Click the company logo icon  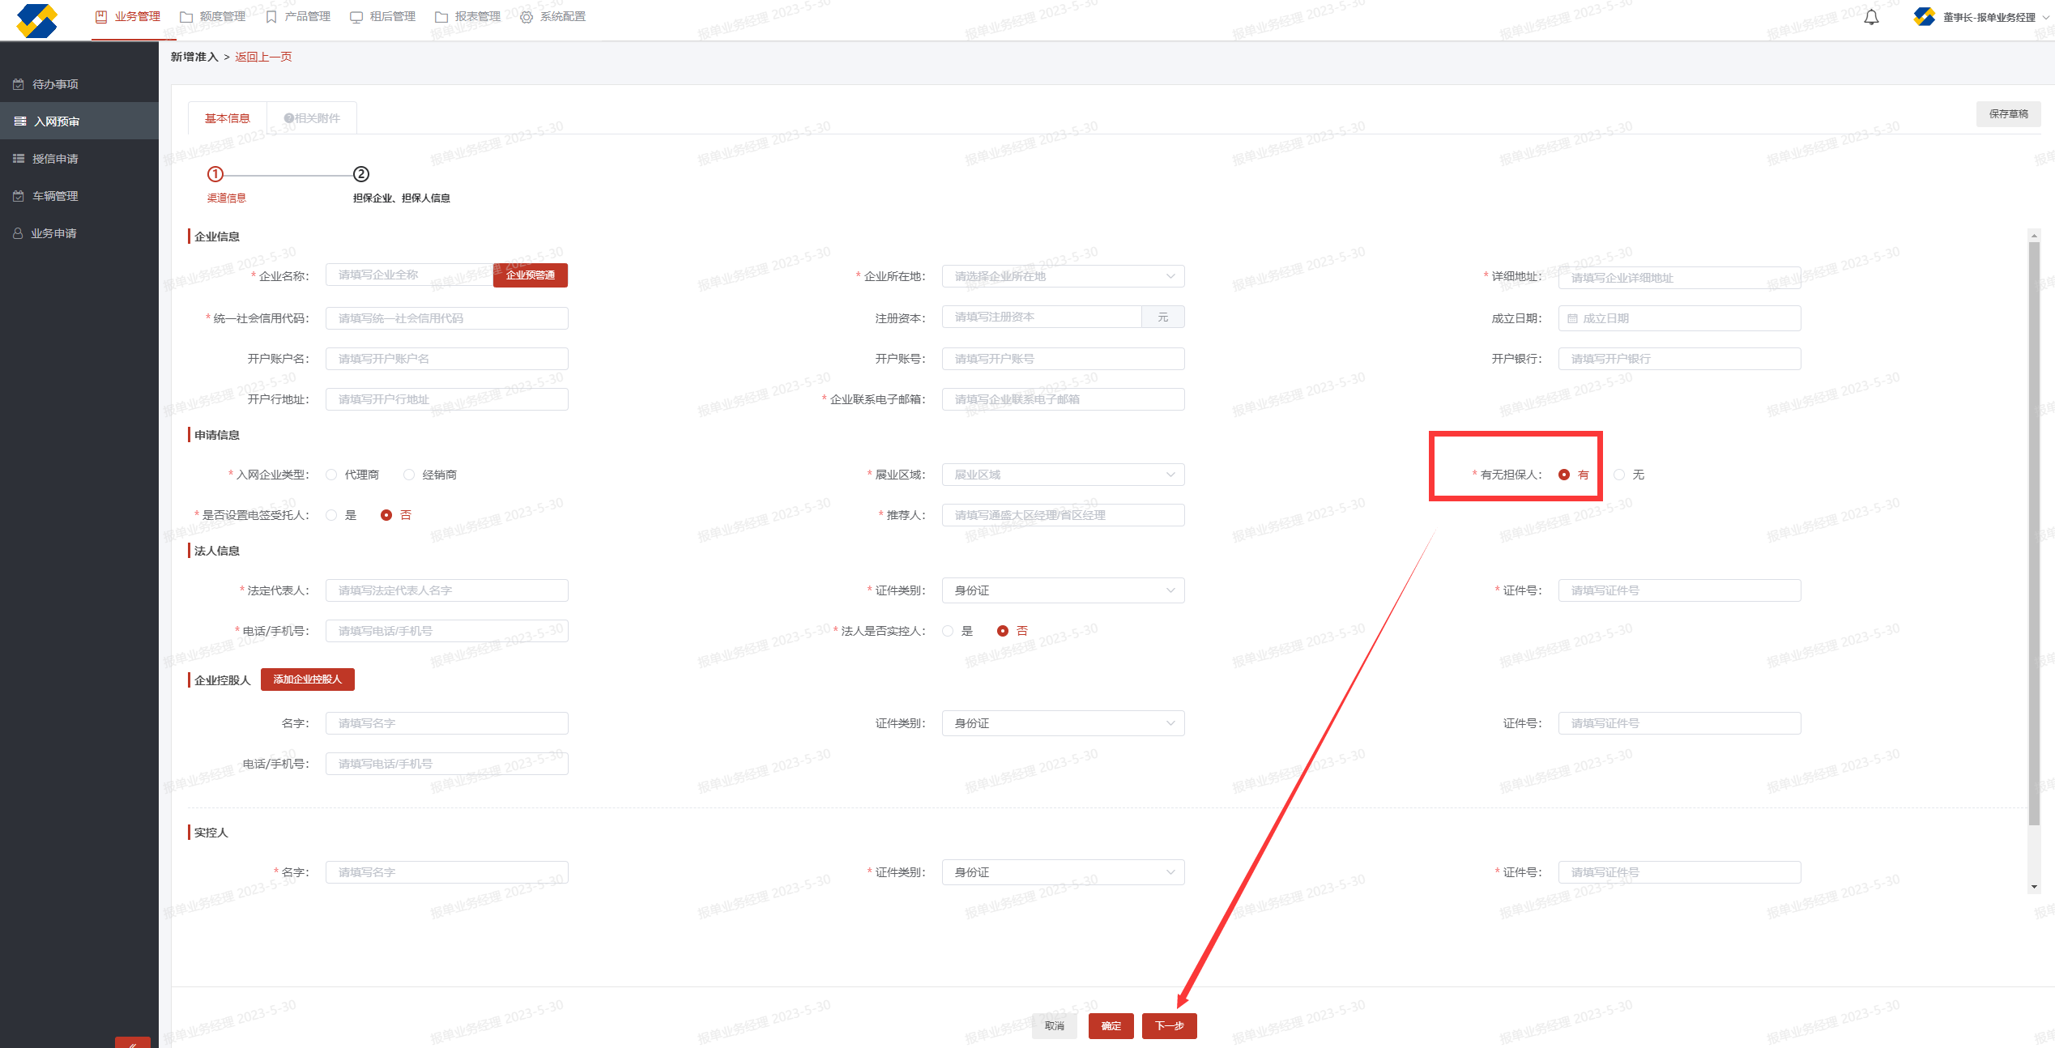click(x=37, y=20)
